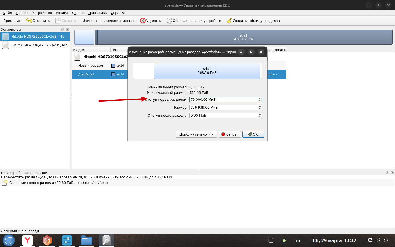Click Изменить размер/переместить in toolbar
The image size is (395, 247).
[109, 21]
